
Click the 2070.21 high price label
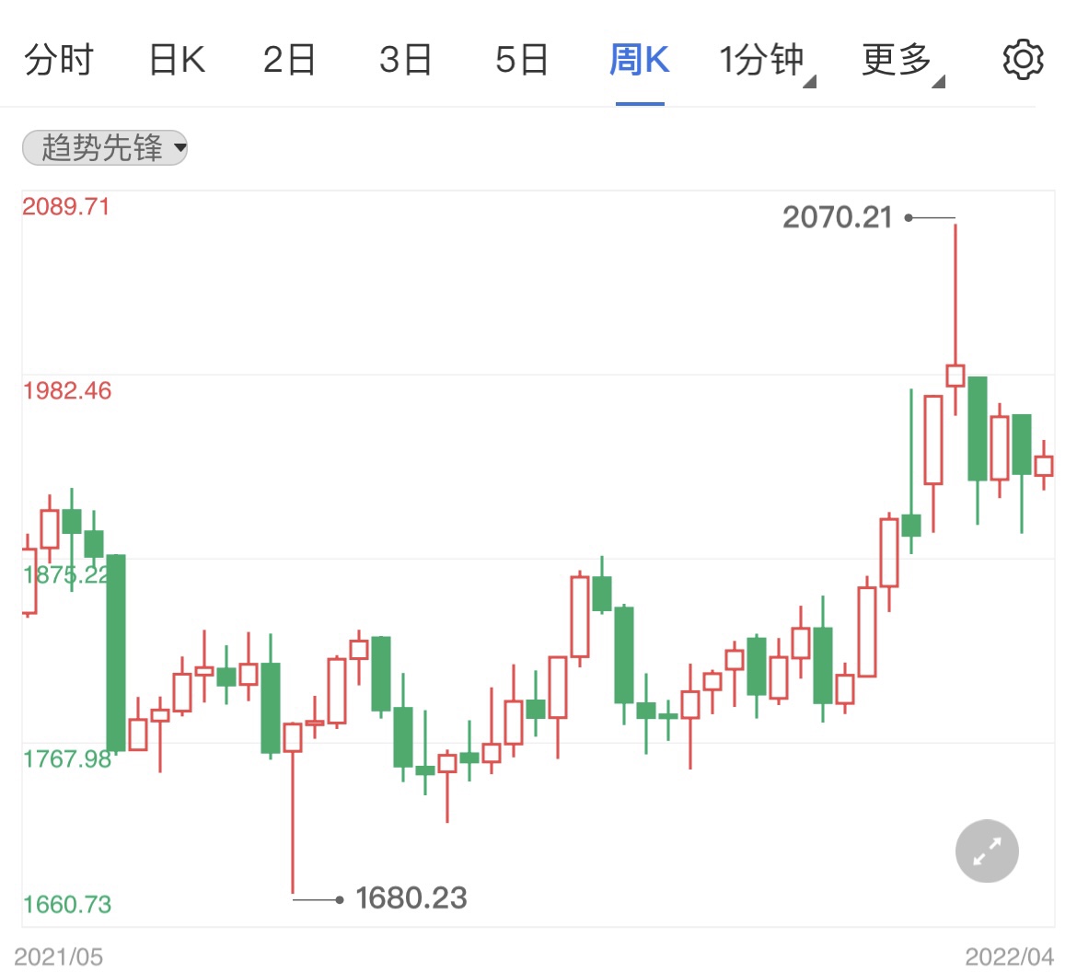coord(838,218)
